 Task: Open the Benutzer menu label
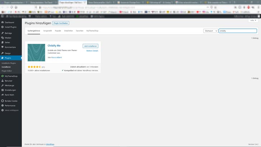[x=9, y=81]
